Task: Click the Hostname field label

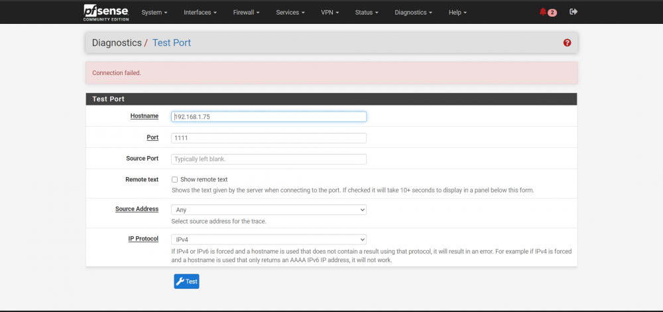Action: 144,116
